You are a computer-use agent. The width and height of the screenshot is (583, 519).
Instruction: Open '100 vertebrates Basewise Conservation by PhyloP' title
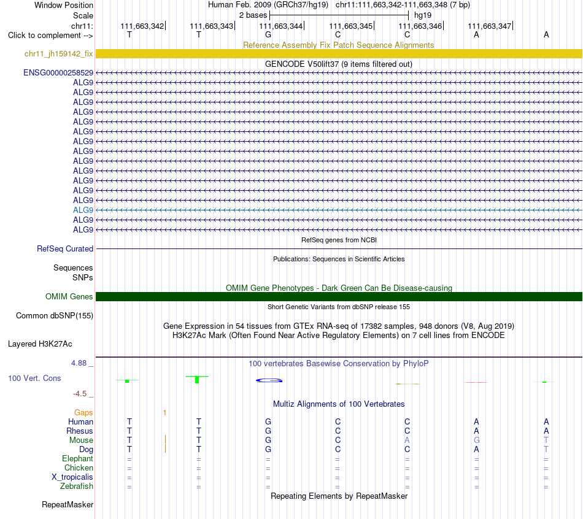click(339, 364)
